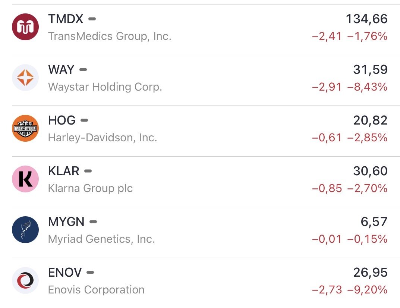
Task: Tap the pink Klarna logo icon
Action: [x=25, y=179]
